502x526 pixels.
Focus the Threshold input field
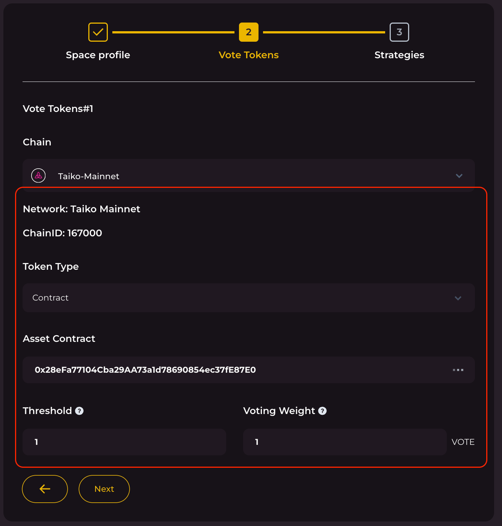(x=124, y=442)
